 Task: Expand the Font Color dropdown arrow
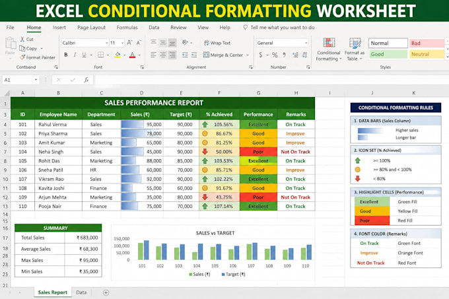coord(139,55)
